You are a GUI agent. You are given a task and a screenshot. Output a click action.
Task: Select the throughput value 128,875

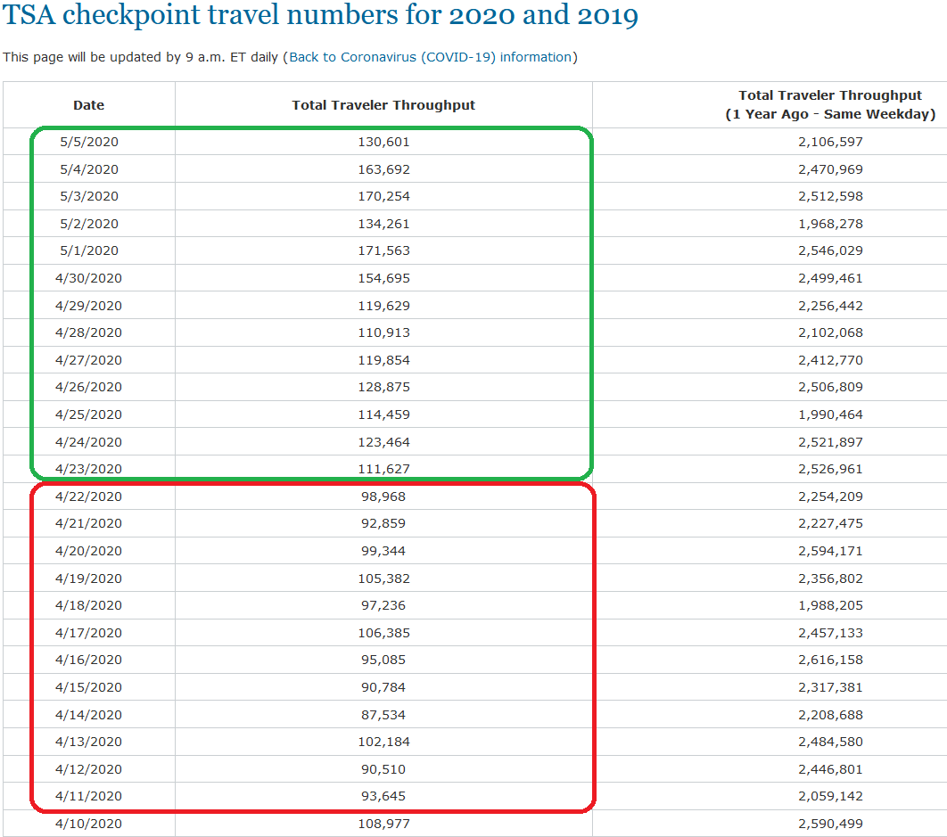[x=383, y=387]
